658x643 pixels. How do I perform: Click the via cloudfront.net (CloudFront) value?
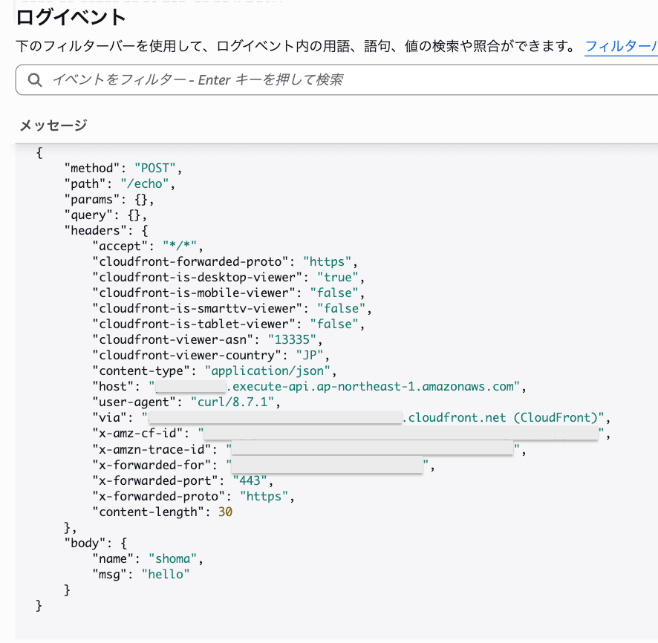tap(373, 418)
